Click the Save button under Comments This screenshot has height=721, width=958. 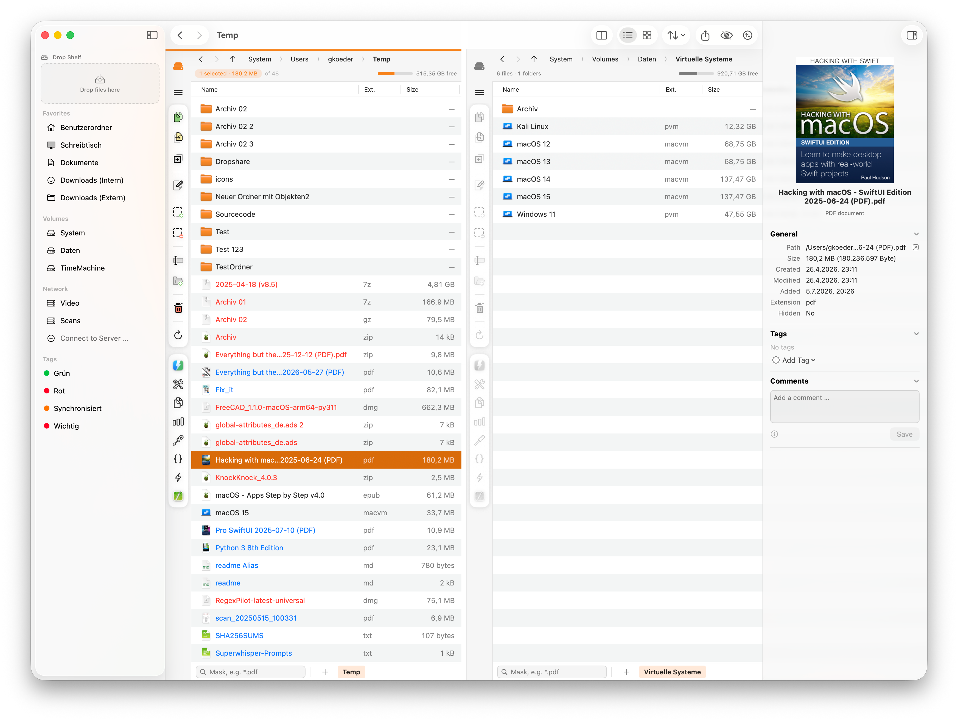[x=904, y=434]
